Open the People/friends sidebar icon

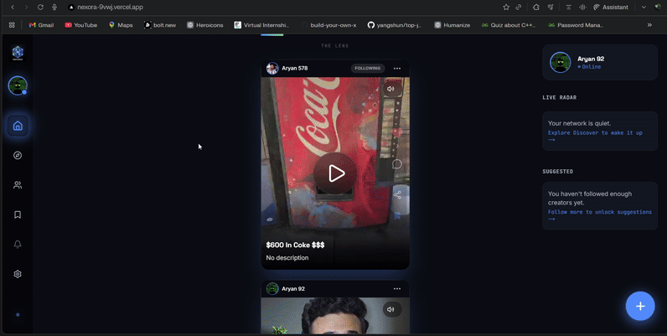18,185
